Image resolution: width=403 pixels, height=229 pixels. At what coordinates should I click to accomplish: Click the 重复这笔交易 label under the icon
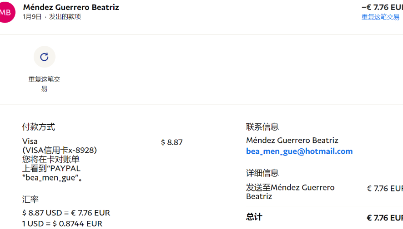tap(44, 83)
